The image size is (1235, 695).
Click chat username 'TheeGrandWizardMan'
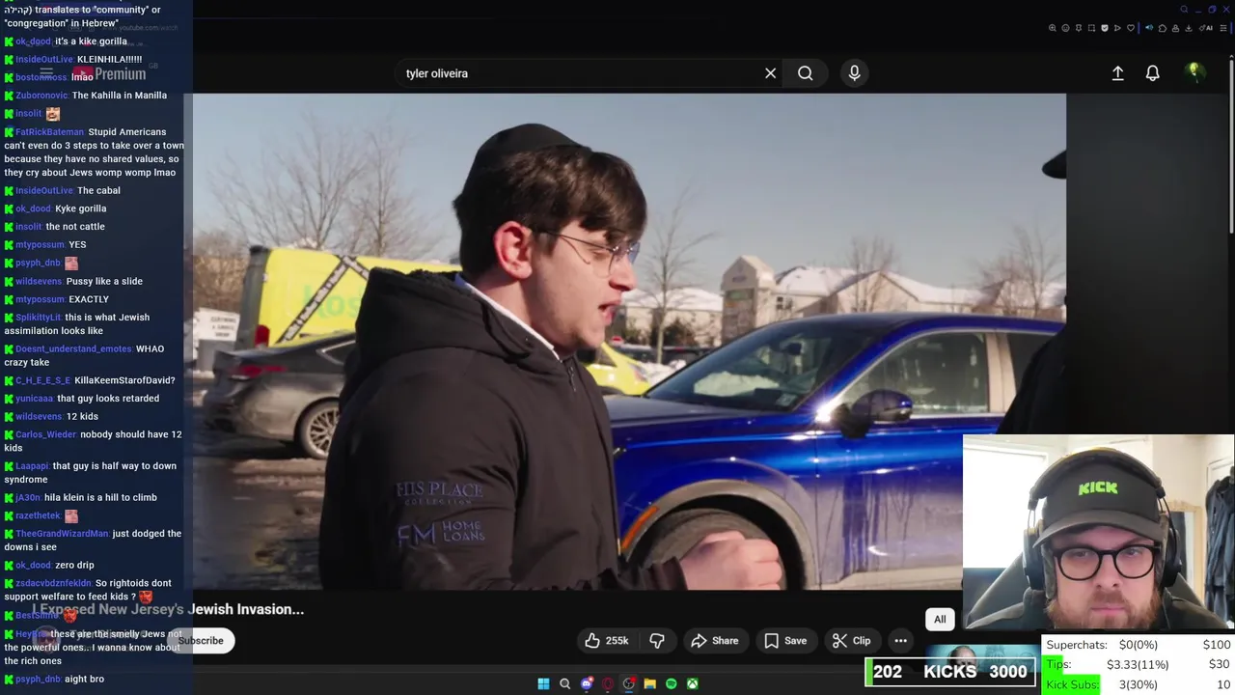coord(62,534)
